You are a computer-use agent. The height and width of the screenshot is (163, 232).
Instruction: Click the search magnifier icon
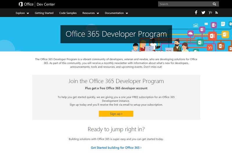click(214, 4)
